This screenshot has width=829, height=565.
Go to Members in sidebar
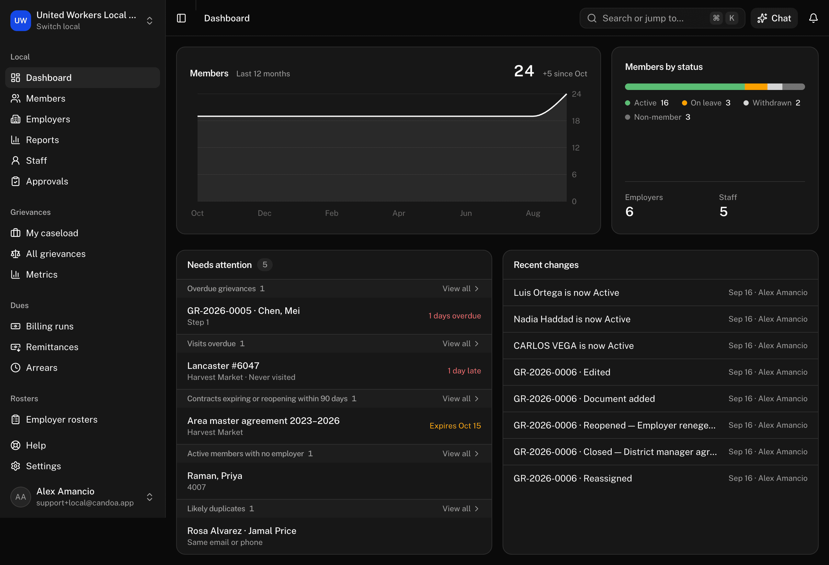tap(82, 98)
